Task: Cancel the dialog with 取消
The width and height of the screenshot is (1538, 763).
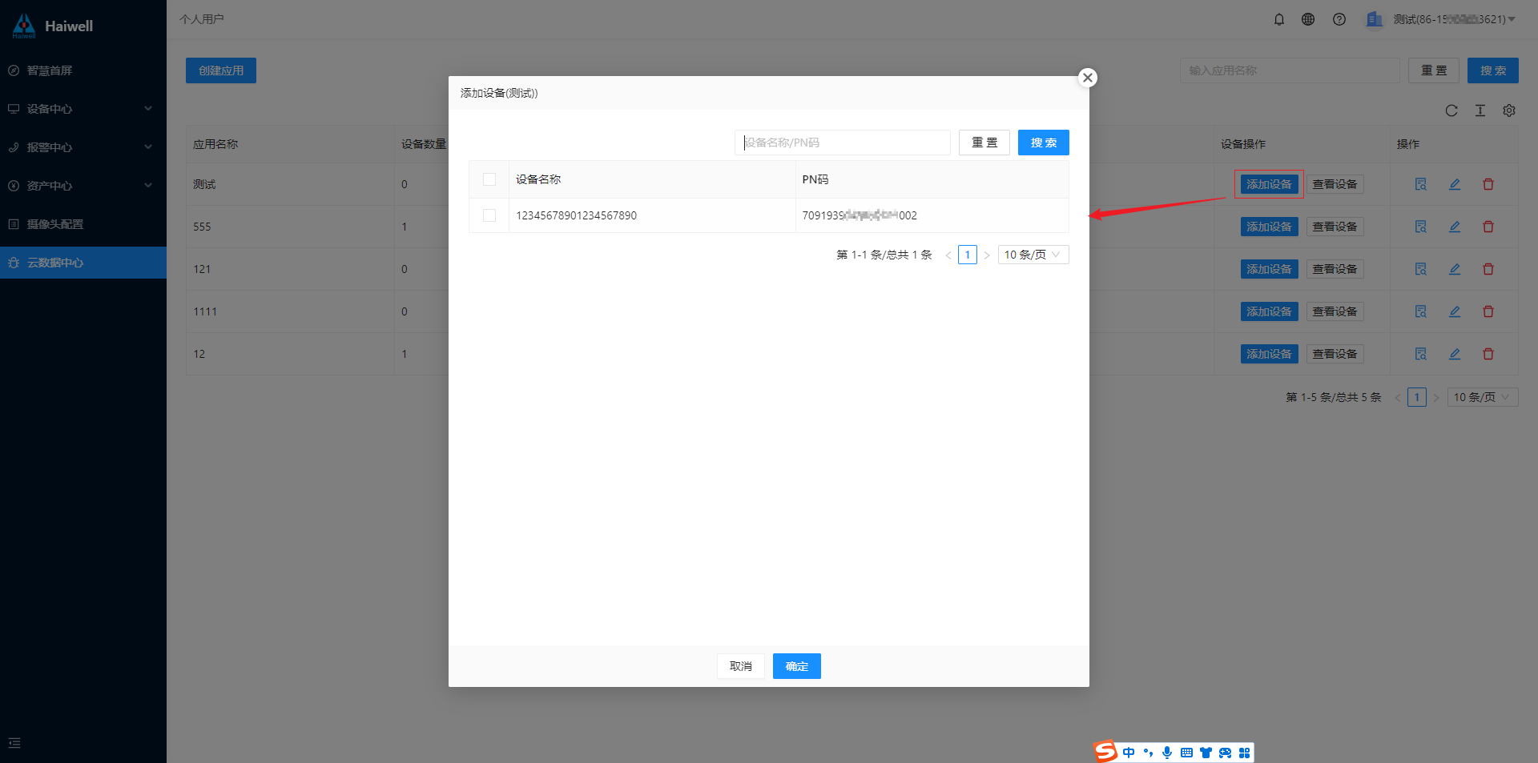Action: coord(741,666)
